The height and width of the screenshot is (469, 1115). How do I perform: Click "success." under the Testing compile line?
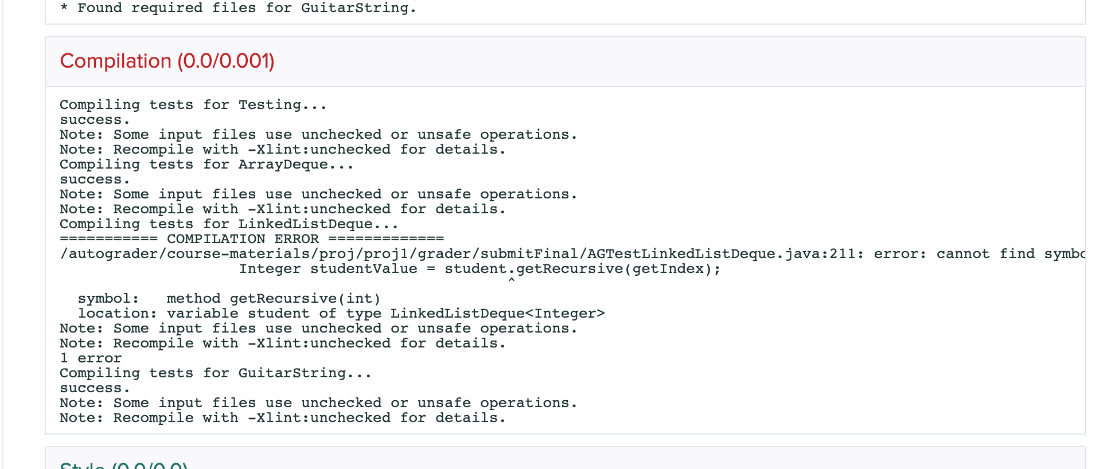click(x=95, y=120)
